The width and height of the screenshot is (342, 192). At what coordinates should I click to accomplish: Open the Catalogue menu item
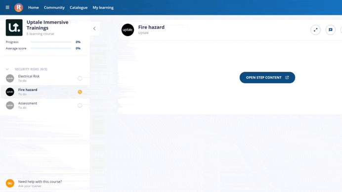click(79, 7)
